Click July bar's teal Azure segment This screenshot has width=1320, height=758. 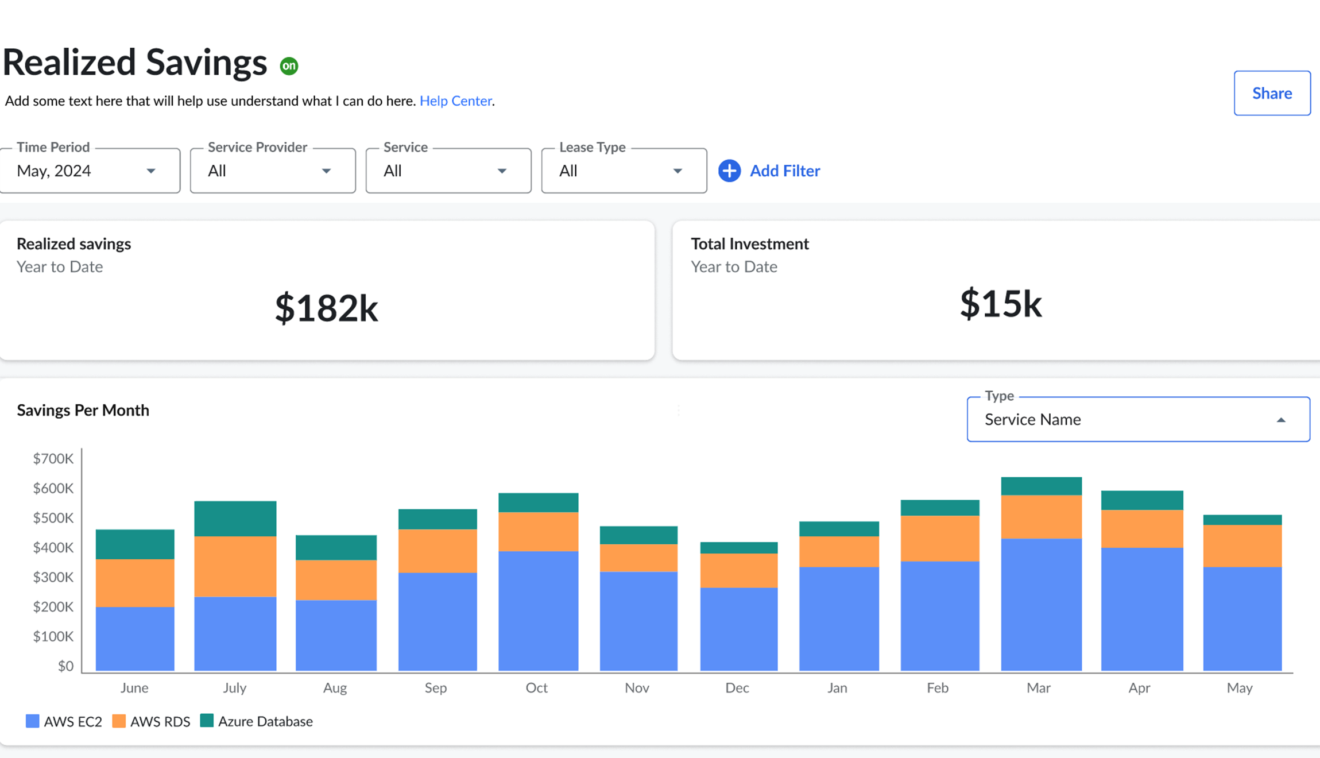coord(235,519)
